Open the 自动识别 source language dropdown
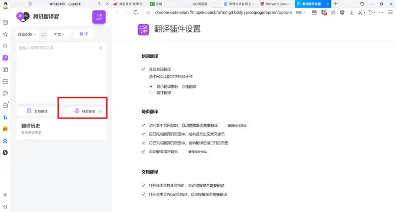 (27, 35)
